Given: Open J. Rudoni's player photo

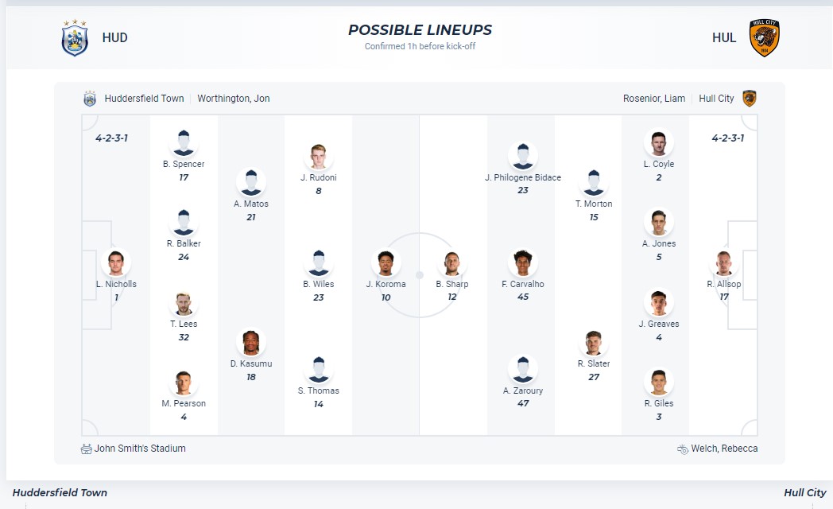Looking at the screenshot, I should click(x=319, y=157).
